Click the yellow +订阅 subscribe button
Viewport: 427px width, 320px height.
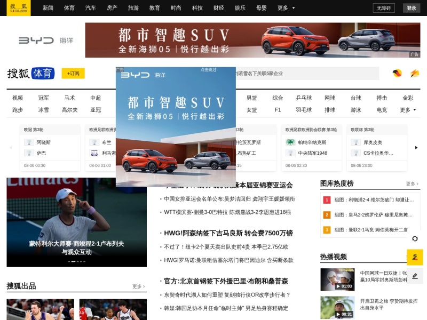[73, 74]
